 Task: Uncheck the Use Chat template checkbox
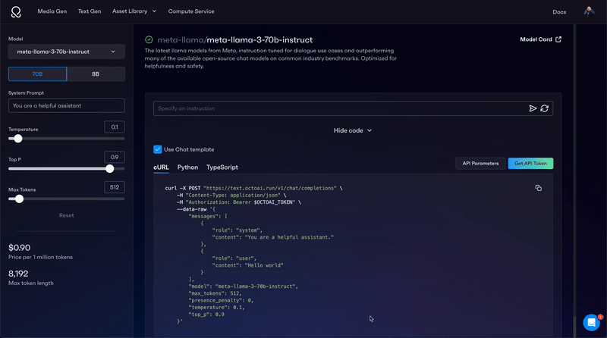click(x=158, y=149)
